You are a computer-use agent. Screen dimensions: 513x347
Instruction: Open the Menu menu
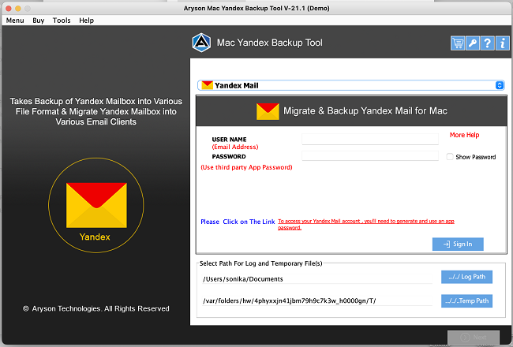pyautogui.click(x=15, y=21)
